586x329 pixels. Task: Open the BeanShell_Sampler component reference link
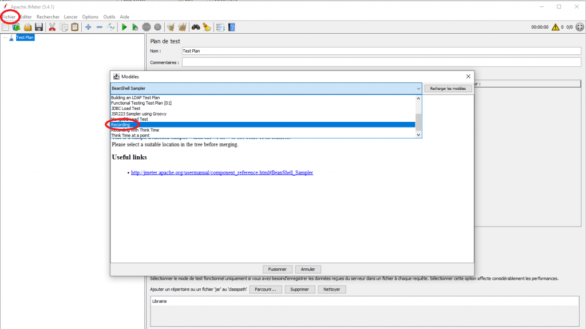coord(222,172)
